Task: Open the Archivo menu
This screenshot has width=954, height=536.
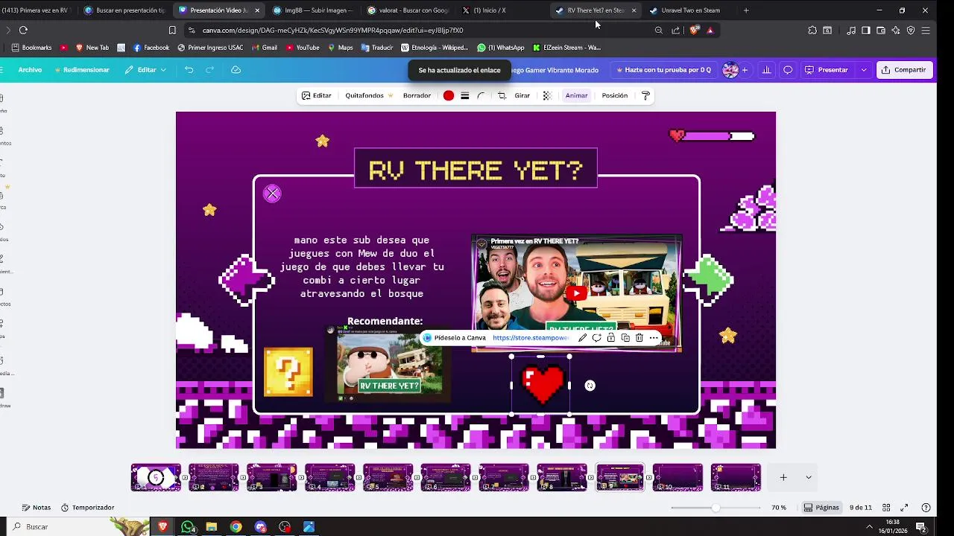Action: [30, 70]
